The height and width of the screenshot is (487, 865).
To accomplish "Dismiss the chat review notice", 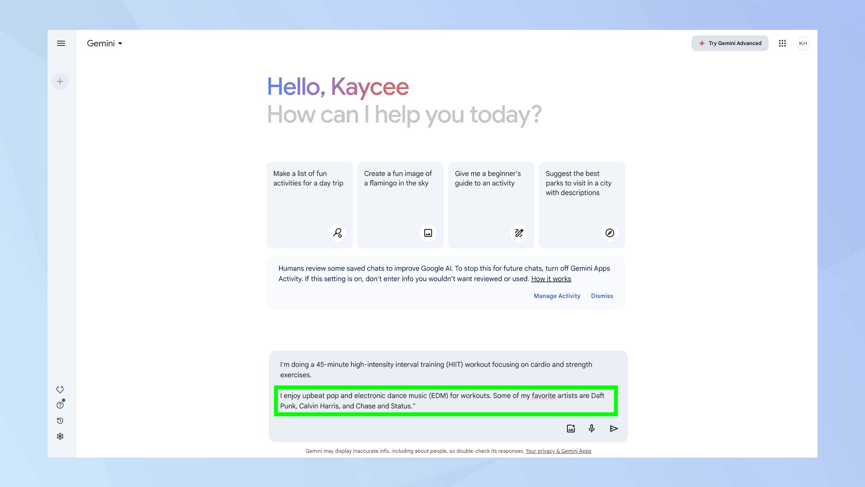I will (602, 296).
